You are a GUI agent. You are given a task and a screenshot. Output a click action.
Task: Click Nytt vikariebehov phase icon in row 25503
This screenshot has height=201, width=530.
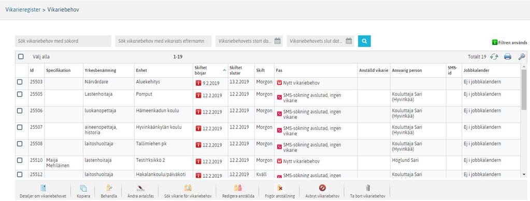(x=279, y=83)
